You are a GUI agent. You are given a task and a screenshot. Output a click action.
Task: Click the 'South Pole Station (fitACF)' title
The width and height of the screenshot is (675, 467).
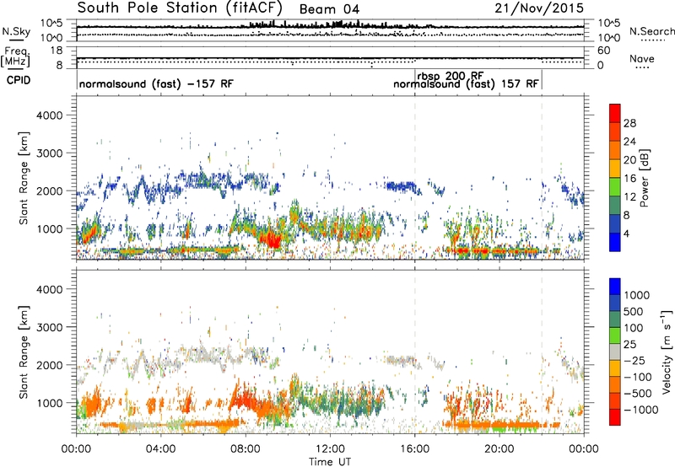pyautogui.click(x=180, y=8)
